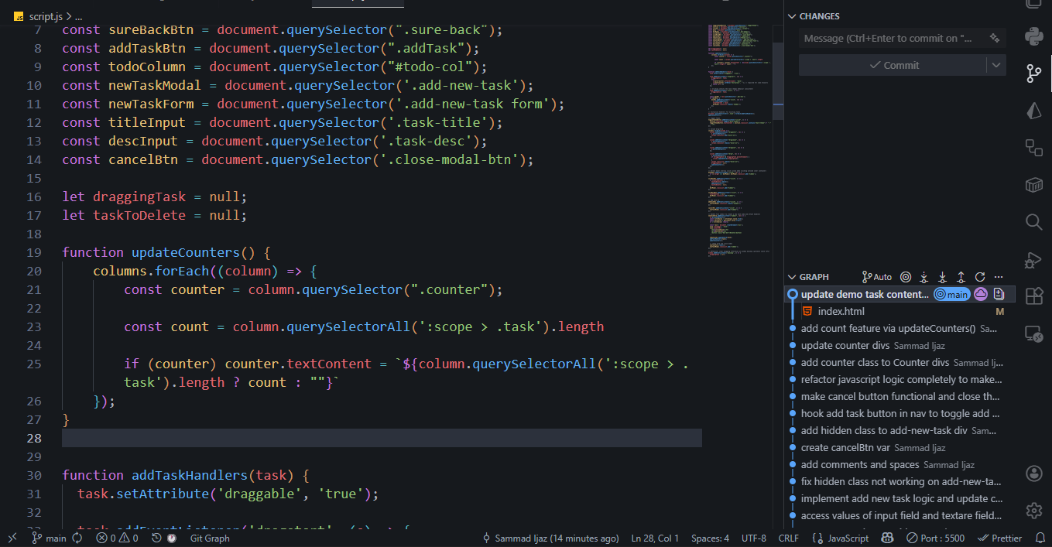Open the Commit button dropdown arrow
1052x547 pixels.
click(996, 66)
